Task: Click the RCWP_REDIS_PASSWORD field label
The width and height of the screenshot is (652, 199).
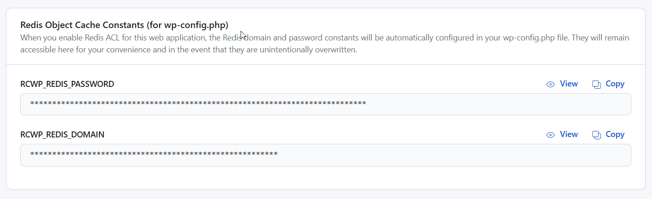Action: click(x=67, y=84)
